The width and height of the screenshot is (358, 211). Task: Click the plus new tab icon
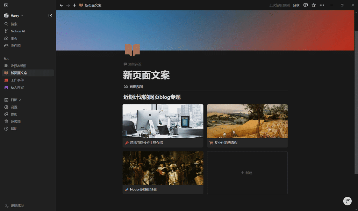[x=74, y=5]
